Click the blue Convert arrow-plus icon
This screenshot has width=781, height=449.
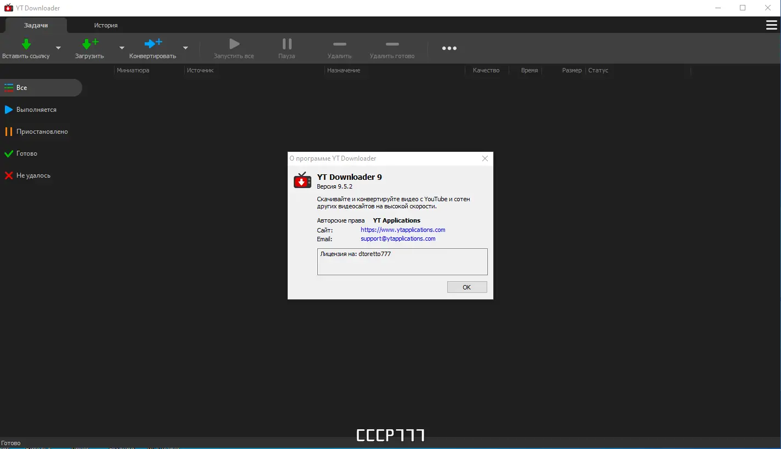pos(153,44)
